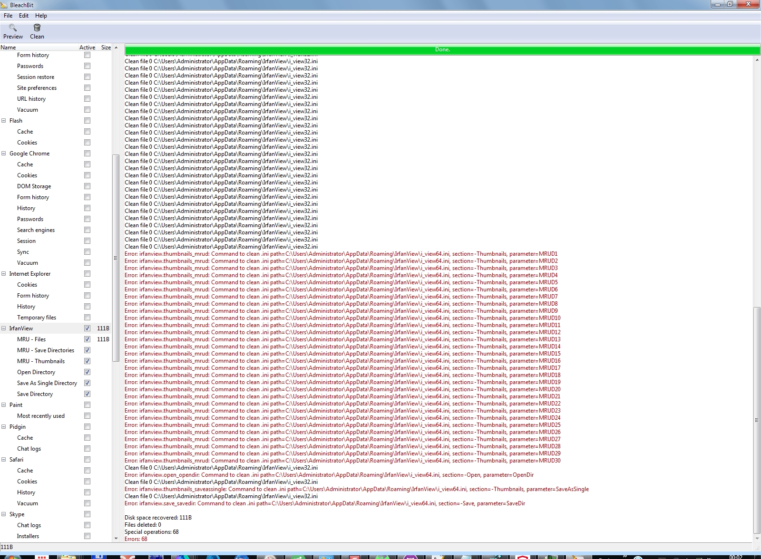Screen dimensions: 761x559
Task: Click the error line ending in MRUD30
Action: pos(342,461)
